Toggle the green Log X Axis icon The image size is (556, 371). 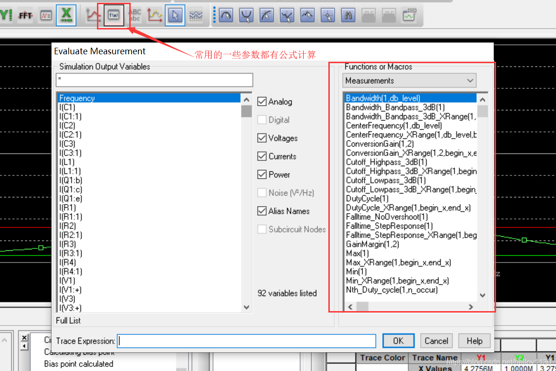[x=67, y=15]
